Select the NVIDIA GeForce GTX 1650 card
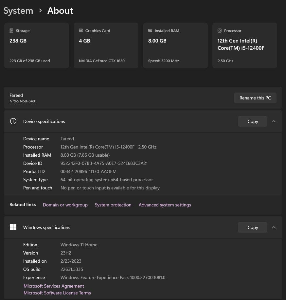 click(x=106, y=45)
